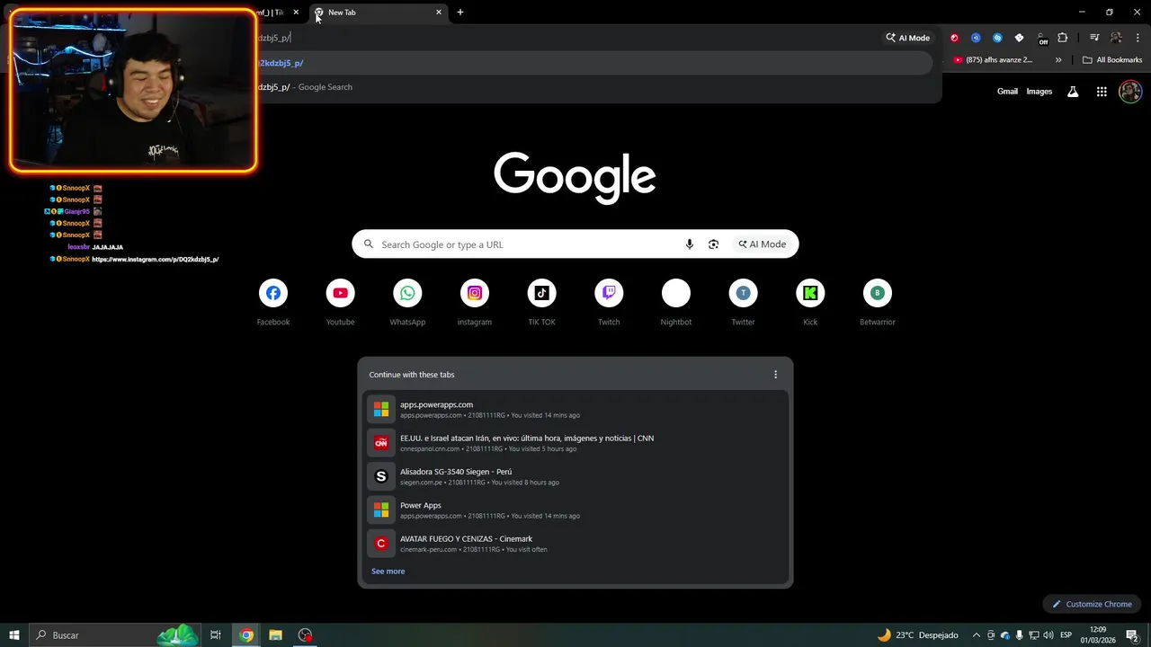Open the Youtube shortcut

(x=340, y=293)
